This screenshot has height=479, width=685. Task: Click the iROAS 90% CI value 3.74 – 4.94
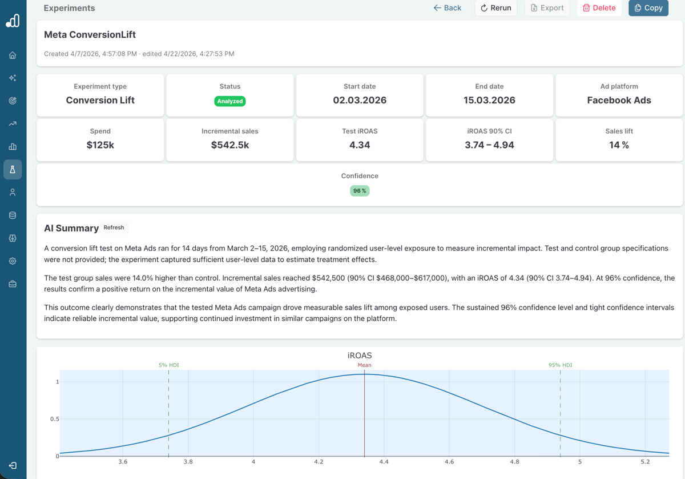point(489,145)
